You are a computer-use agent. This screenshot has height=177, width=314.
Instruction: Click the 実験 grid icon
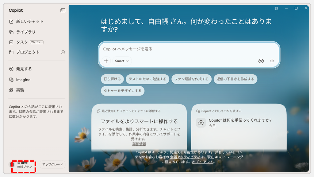tap(11, 90)
